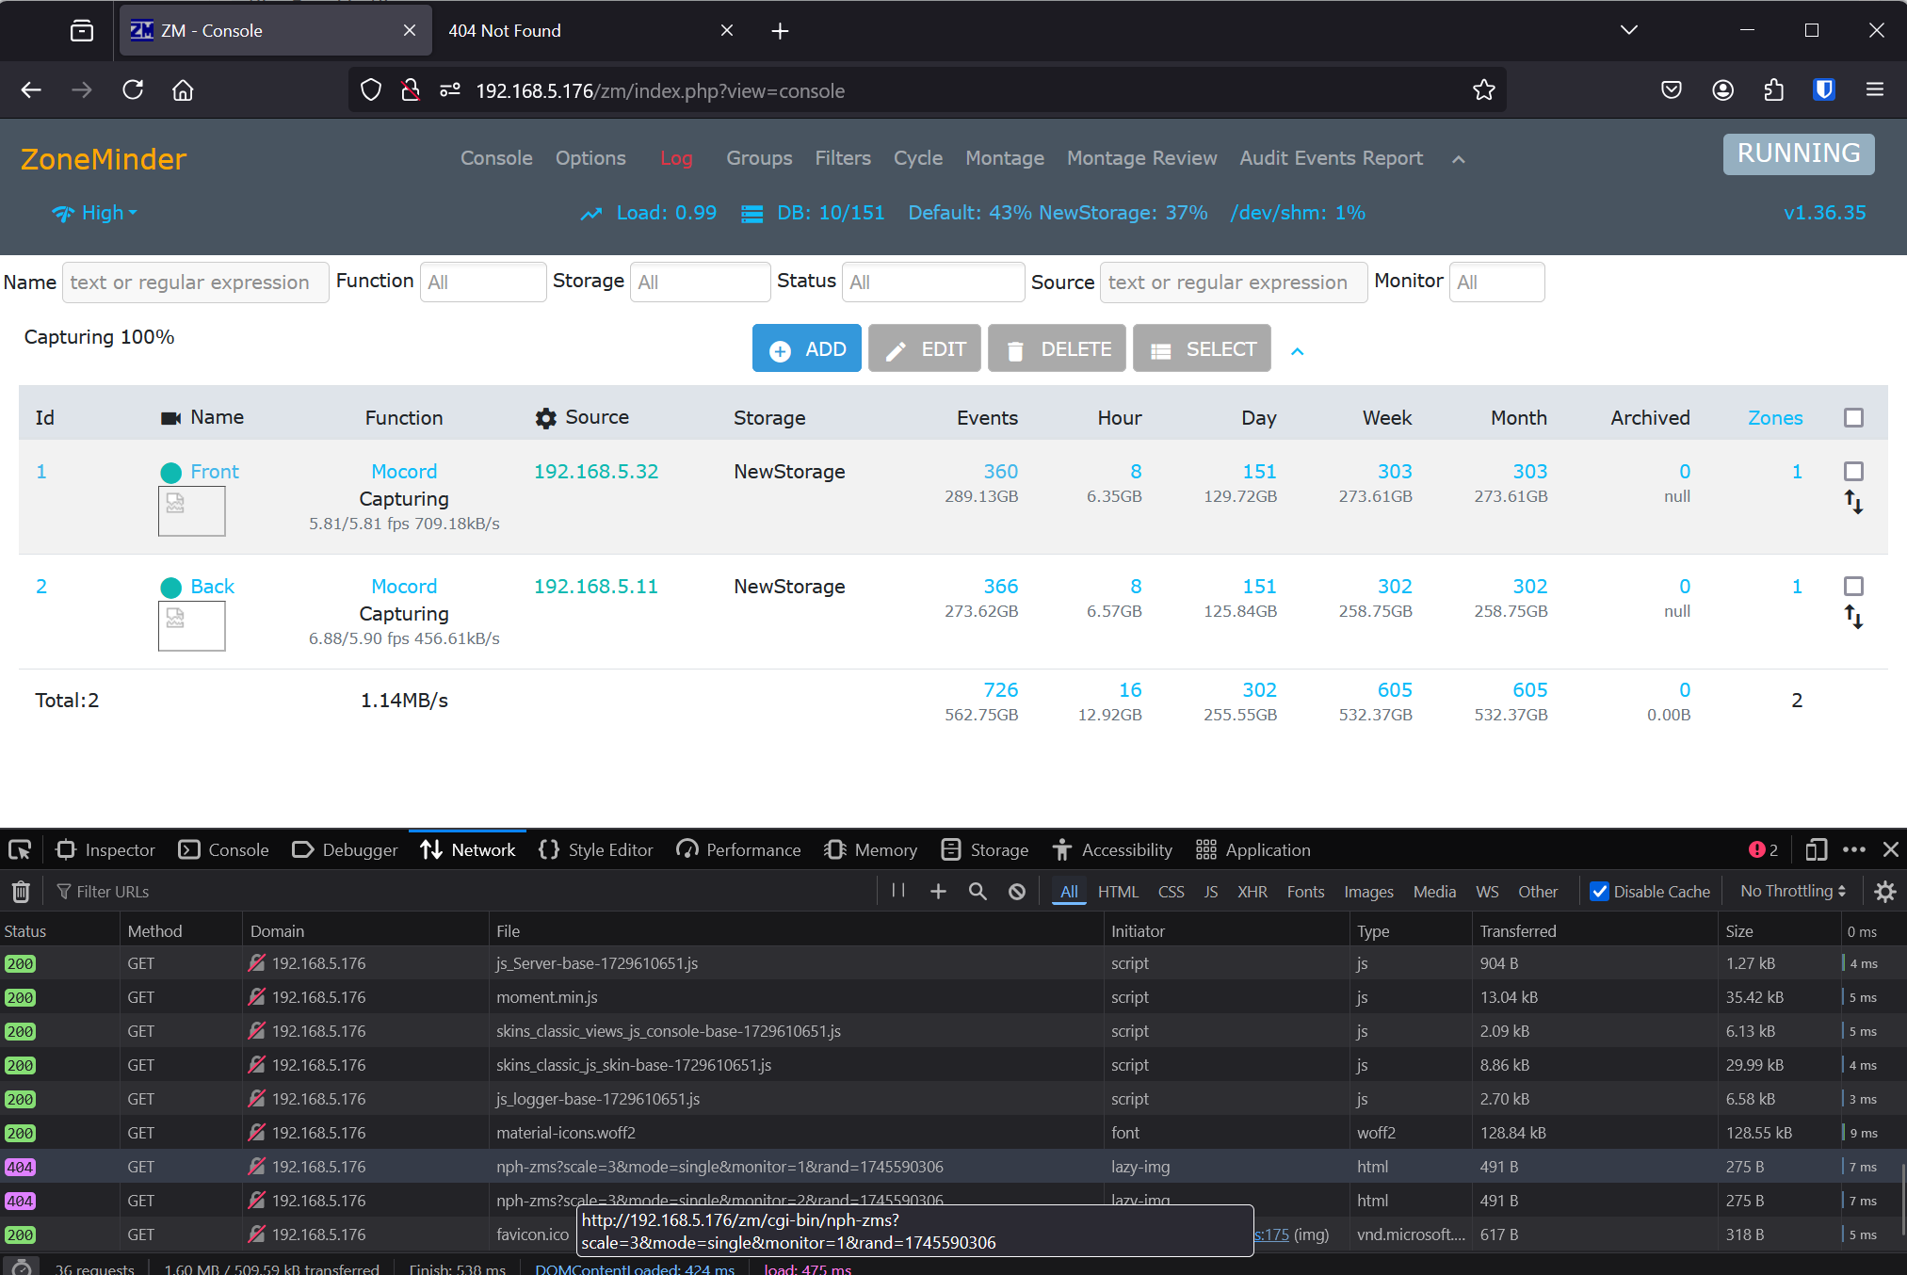Filter network requests by XHR

click(1252, 891)
